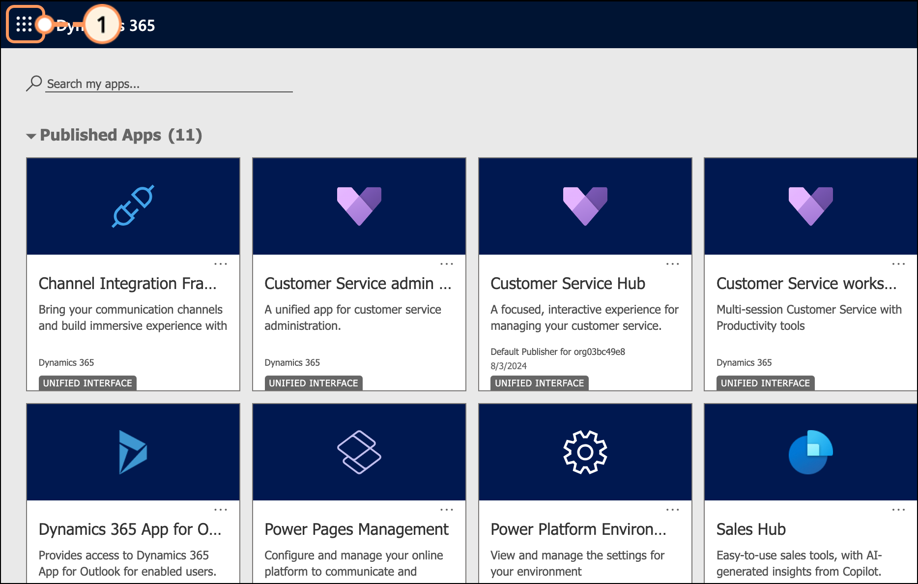Viewport: 918px width, 584px height.
Task: Click the Customer Service workspace heart icon
Action: pos(811,206)
